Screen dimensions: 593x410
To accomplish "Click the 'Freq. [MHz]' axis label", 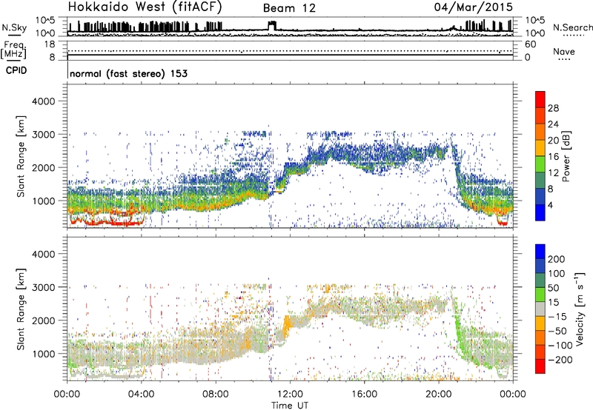I will click(13, 50).
